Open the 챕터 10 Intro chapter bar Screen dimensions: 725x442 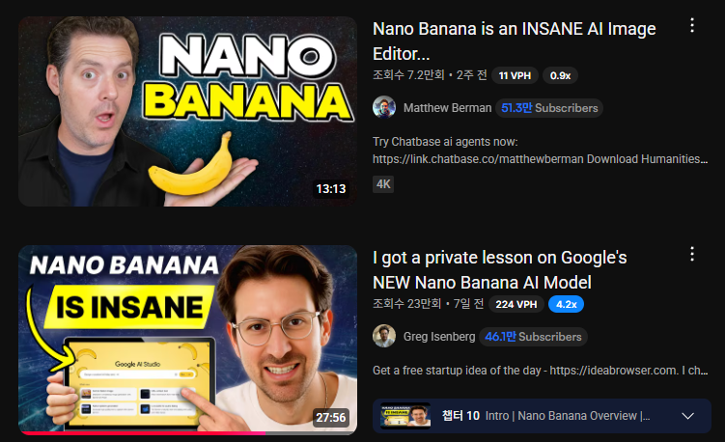[542, 416]
